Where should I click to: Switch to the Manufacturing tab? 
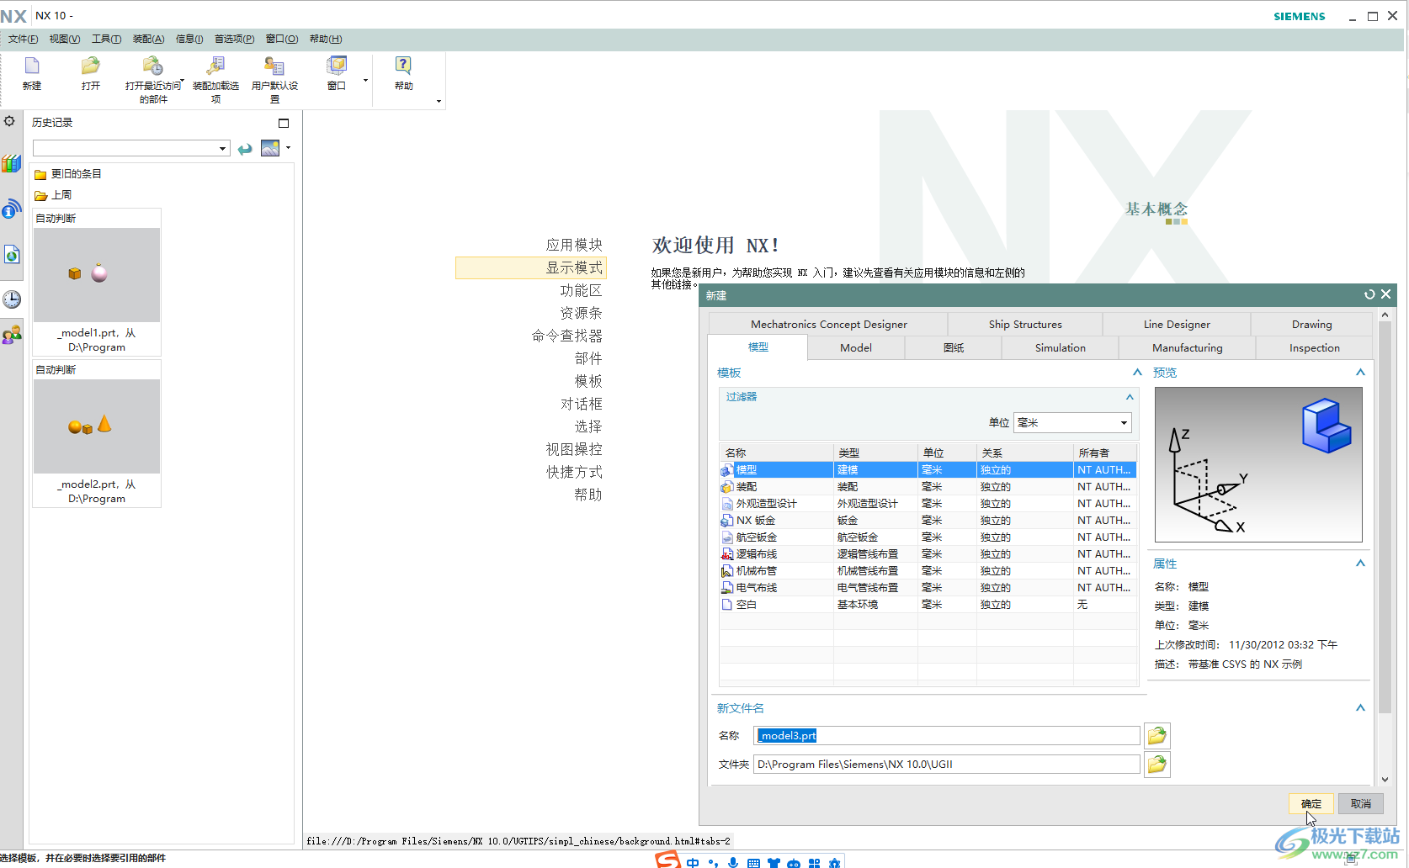pyautogui.click(x=1188, y=347)
